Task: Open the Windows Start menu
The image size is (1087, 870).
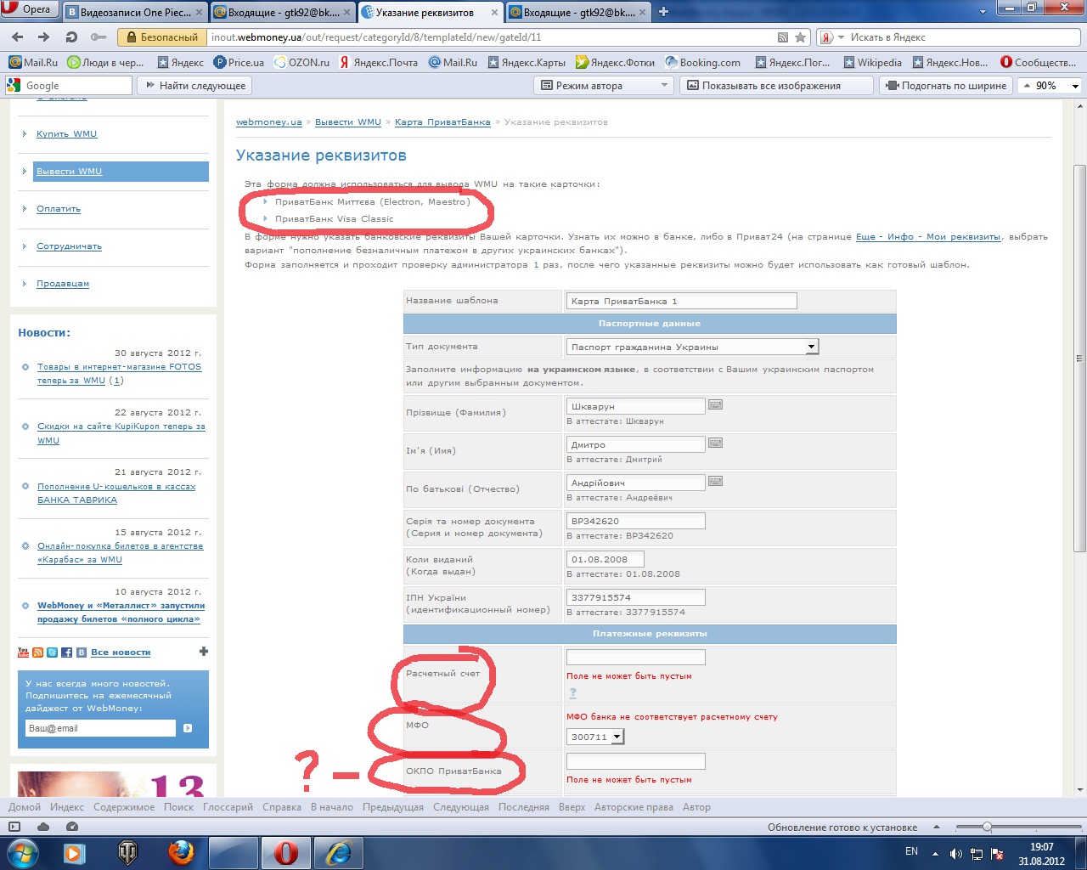Action: (x=21, y=852)
